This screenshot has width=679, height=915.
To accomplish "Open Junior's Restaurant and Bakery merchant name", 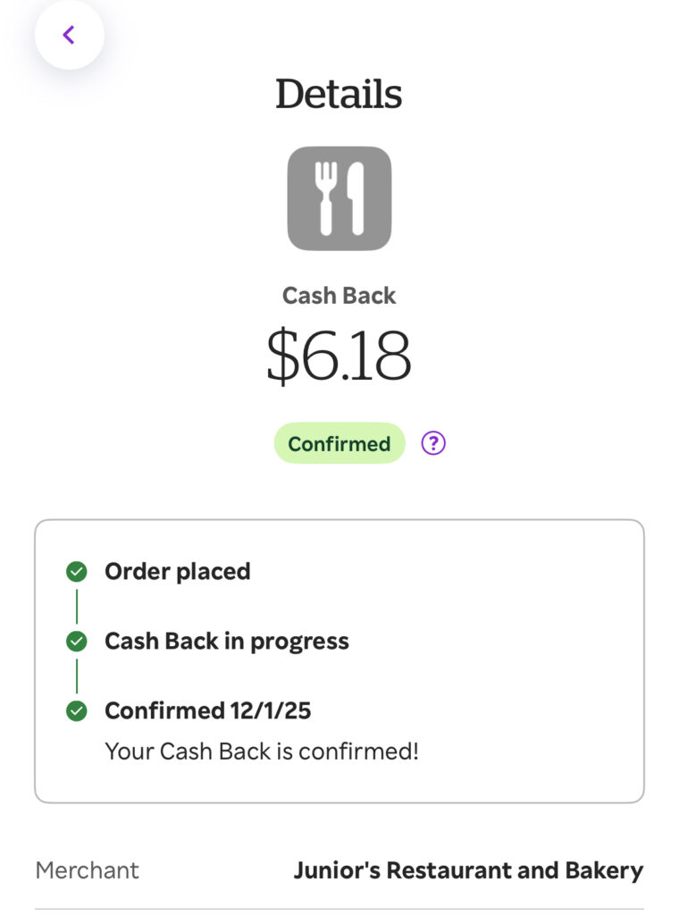I will click(x=468, y=870).
